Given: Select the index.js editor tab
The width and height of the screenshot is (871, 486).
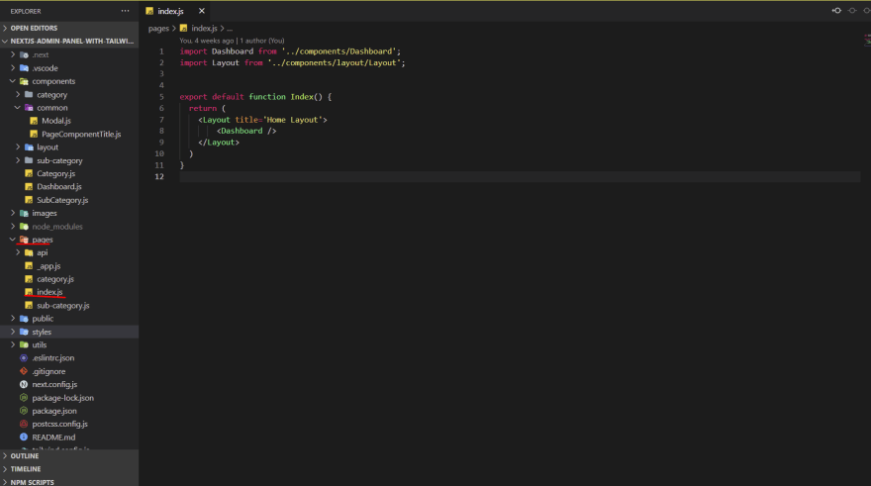Looking at the screenshot, I should (175, 11).
